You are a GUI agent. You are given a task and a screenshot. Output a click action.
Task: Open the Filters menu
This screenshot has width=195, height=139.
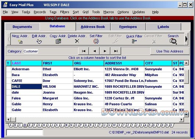(x=64, y=12)
